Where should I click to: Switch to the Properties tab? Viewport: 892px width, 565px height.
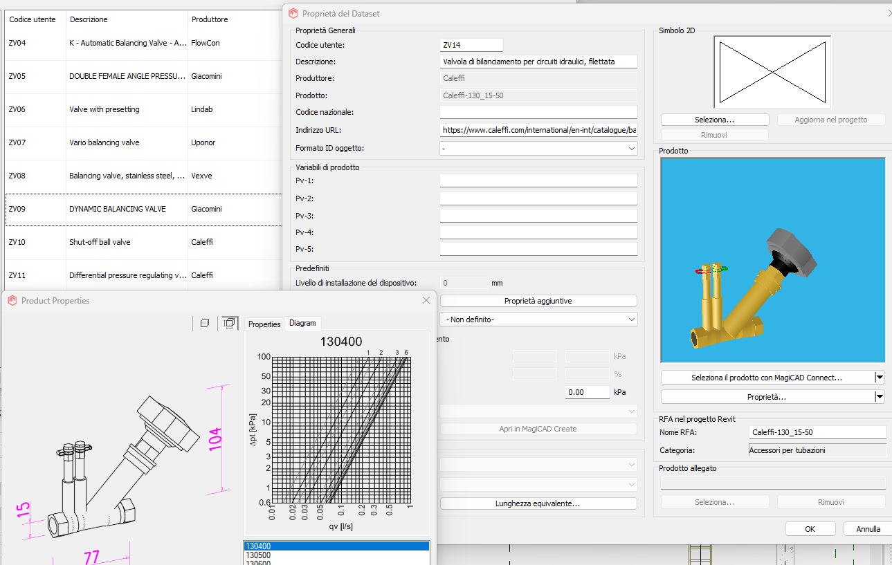pyautogui.click(x=264, y=324)
